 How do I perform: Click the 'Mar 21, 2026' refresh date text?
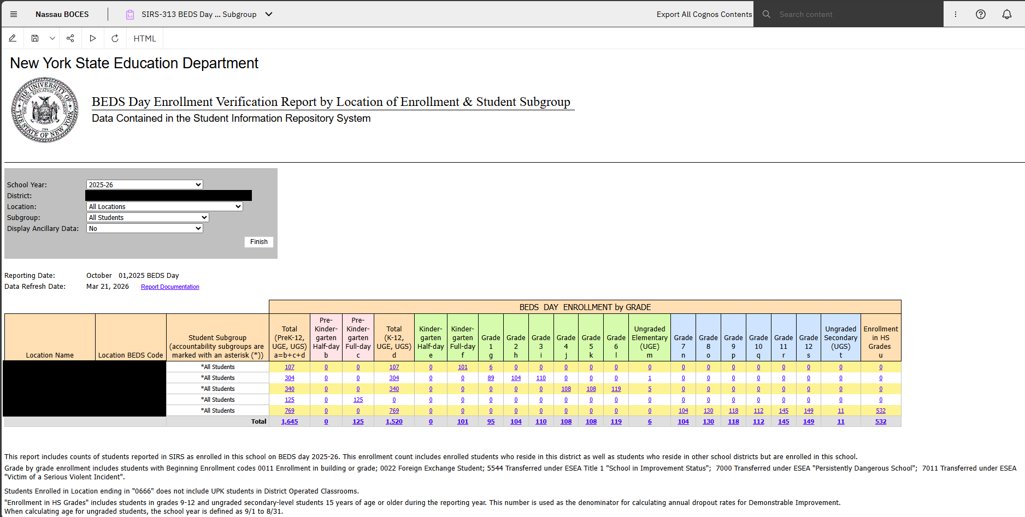(x=108, y=287)
